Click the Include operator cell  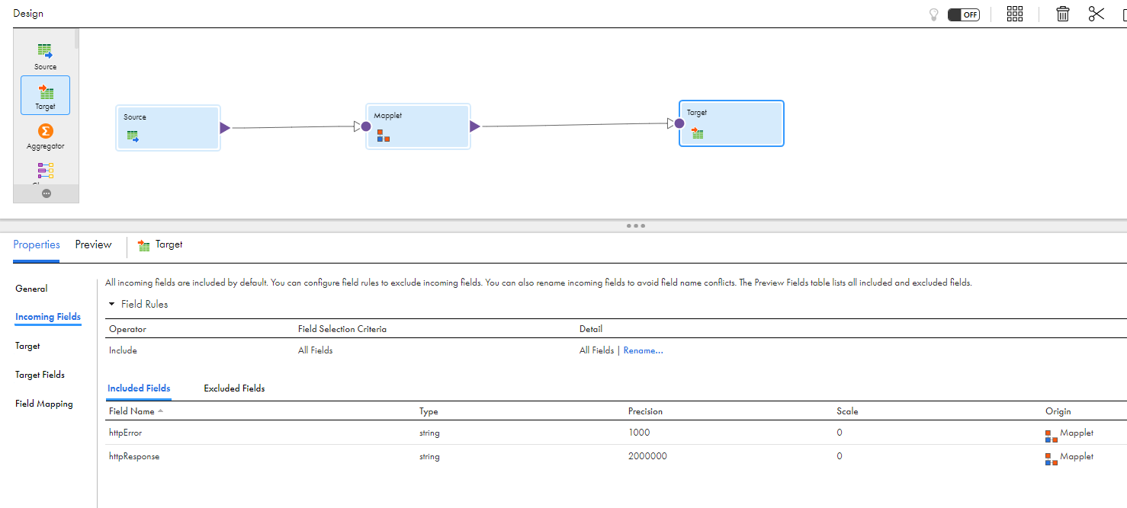point(123,350)
